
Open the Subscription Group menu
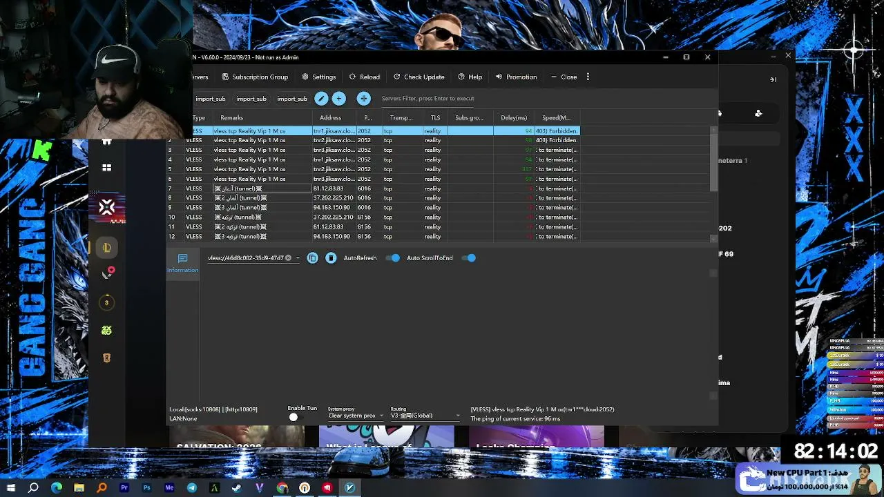tap(255, 77)
